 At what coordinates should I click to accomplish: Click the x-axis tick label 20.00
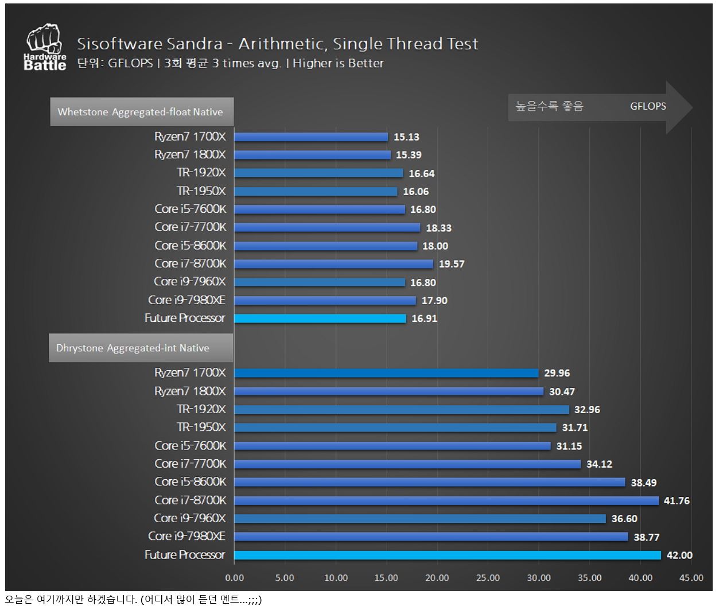click(x=437, y=578)
